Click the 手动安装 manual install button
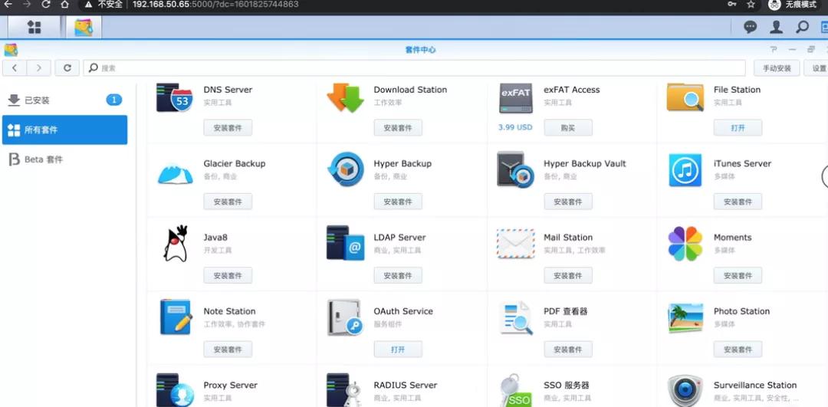 [x=776, y=68]
